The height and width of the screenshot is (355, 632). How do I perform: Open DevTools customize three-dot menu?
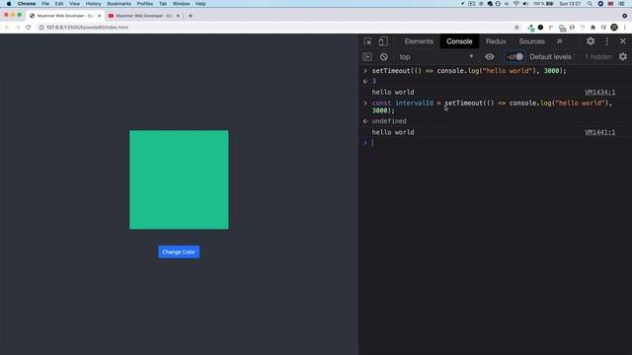[607, 41]
